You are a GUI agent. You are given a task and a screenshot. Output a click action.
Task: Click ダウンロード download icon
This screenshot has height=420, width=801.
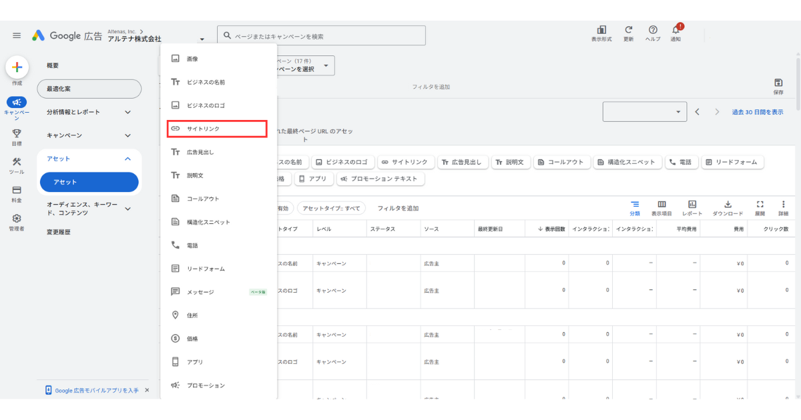pos(728,204)
